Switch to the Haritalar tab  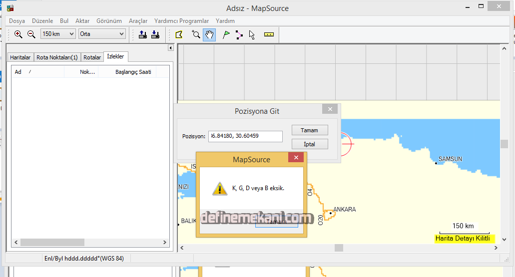20,57
